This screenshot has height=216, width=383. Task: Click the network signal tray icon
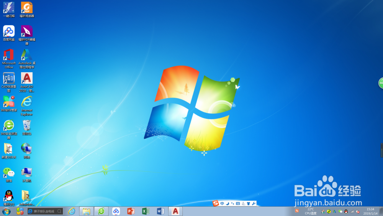pyautogui.click(x=352, y=211)
